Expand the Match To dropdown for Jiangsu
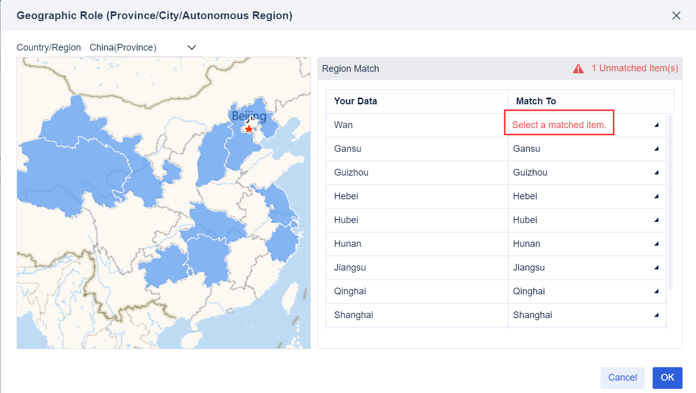 (x=656, y=268)
